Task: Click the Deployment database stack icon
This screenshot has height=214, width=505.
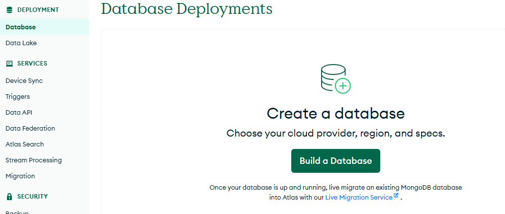Action: (9, 10)
